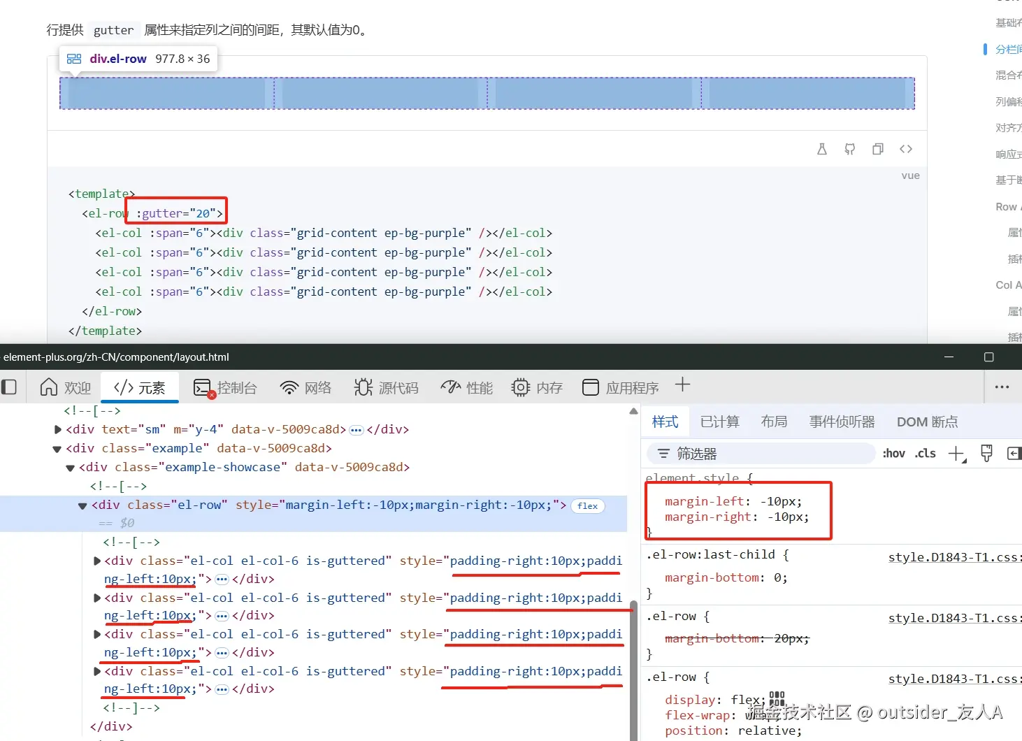Collapse the div class="example" node
This screenshot has width=1022, height=741.
pyautogui.click(x=57, y=449)
